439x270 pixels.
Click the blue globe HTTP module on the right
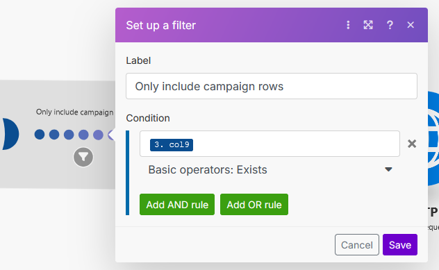point(433,139)
